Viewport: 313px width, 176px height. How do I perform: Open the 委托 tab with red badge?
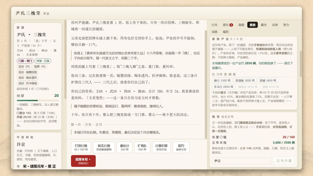[228, 25]
